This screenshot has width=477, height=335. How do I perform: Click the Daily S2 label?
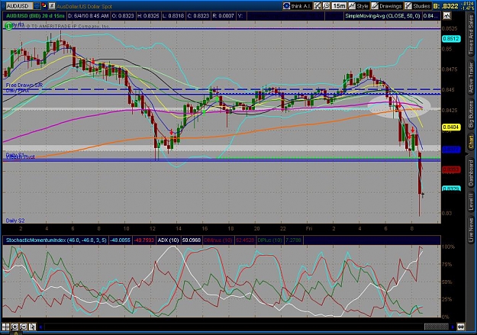click(15, 221)
